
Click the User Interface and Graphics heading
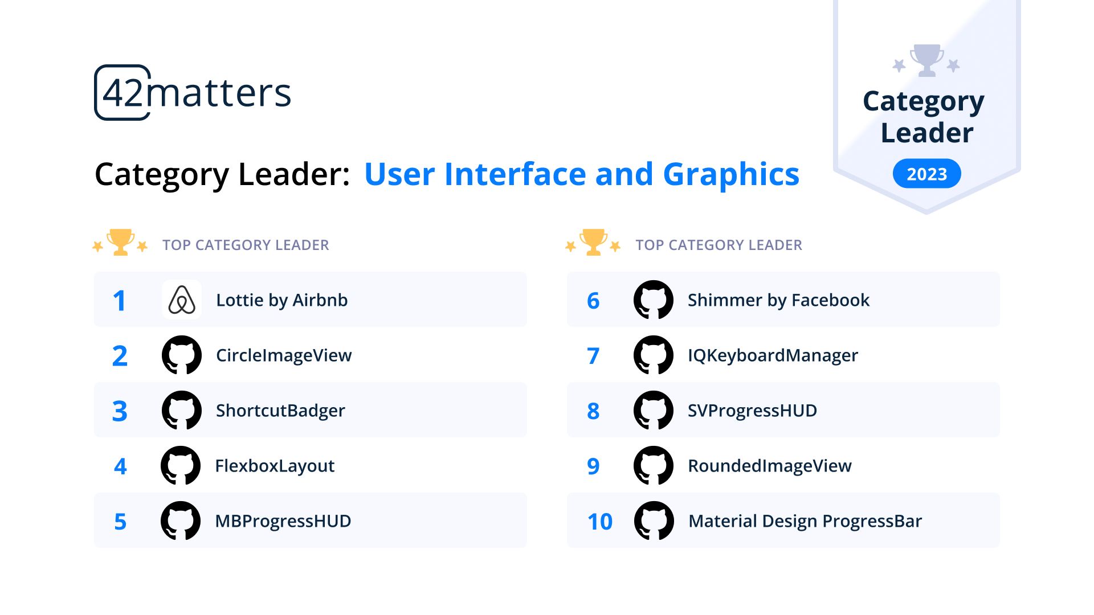581,174
